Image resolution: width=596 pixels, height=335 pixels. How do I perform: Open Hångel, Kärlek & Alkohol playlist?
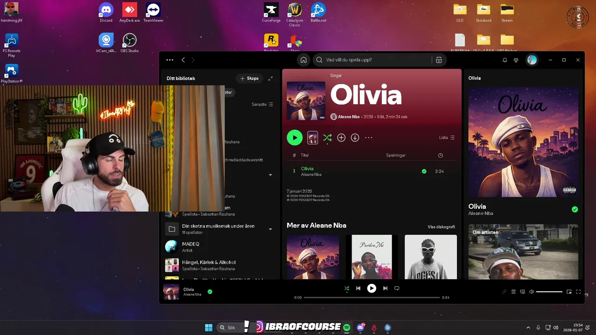coord(219,265)
